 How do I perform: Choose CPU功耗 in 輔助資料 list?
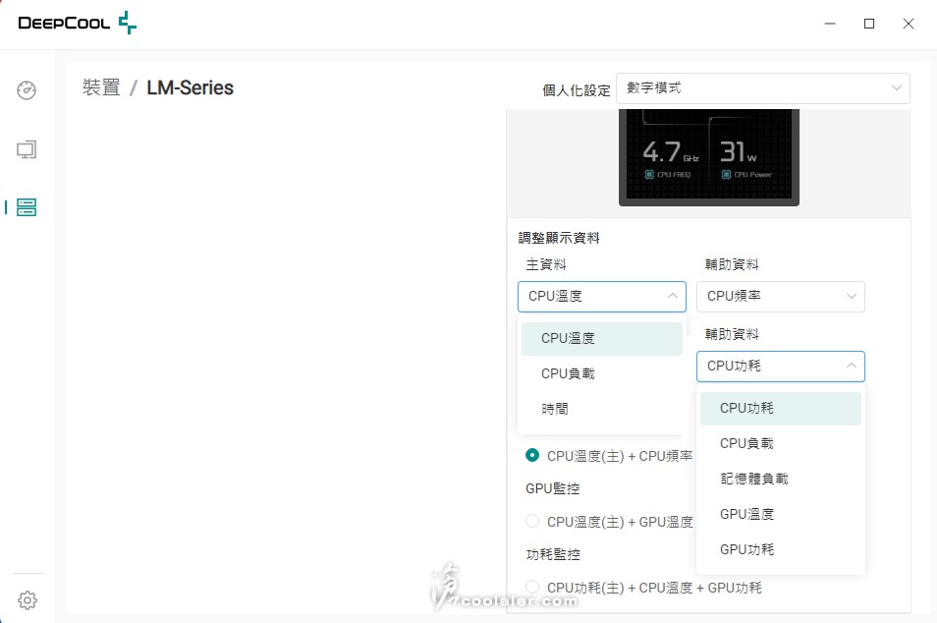coord(781,409)
